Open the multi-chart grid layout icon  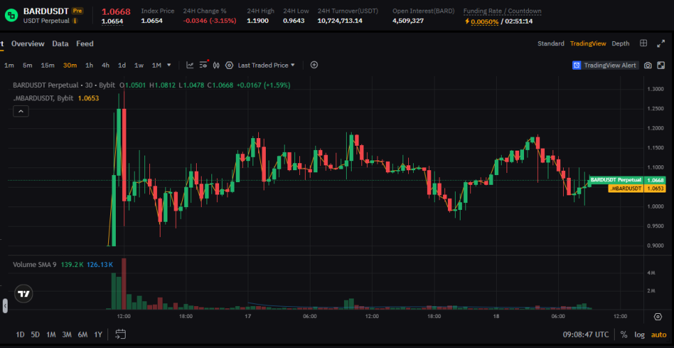pyautogui.click(x=643, y=43)
